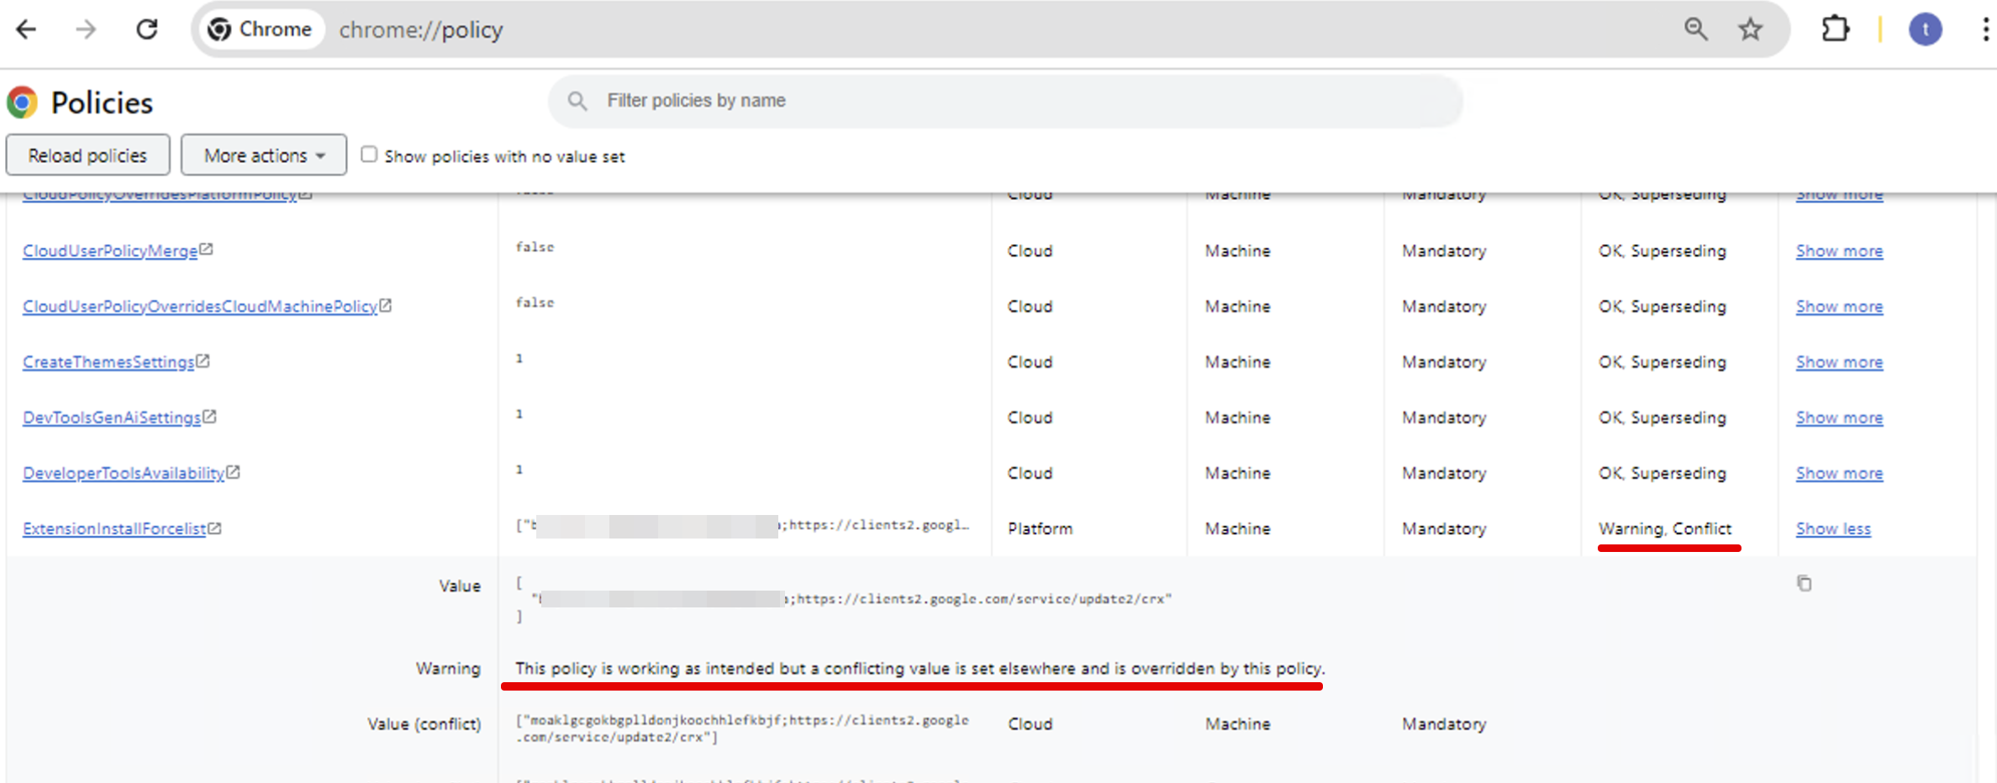Open the More actions dropdown
The height and width of the screenshot is (783, 1997).
pos(264,155)
